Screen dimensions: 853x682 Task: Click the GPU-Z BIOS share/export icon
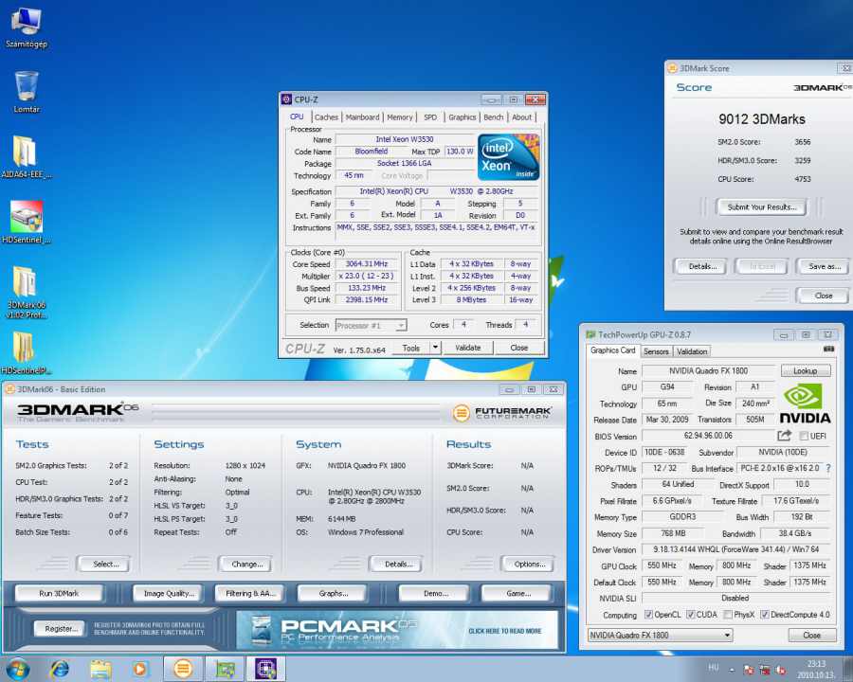pyautogui.click(x=784, y=435)
